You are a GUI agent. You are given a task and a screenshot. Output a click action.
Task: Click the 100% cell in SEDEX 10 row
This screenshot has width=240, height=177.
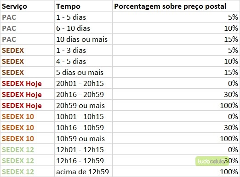tap(176, 138)
